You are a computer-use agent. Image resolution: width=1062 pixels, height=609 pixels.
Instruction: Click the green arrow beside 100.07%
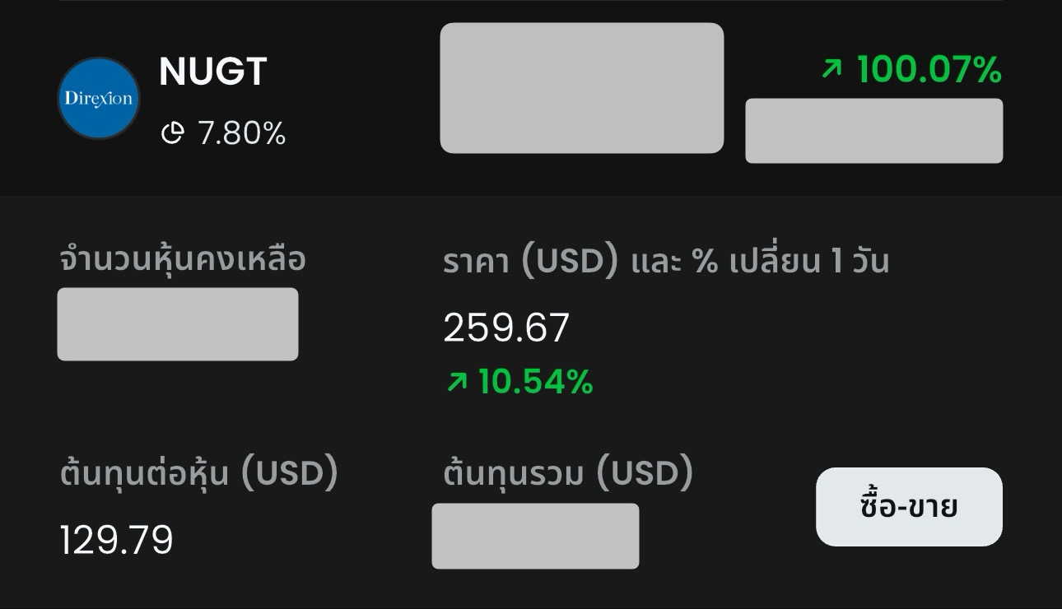[832, 70]
